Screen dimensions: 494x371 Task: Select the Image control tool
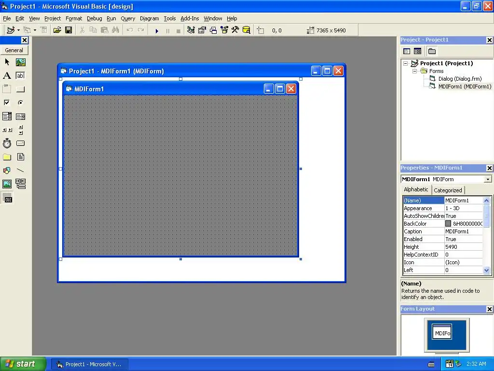click(7, 184)
